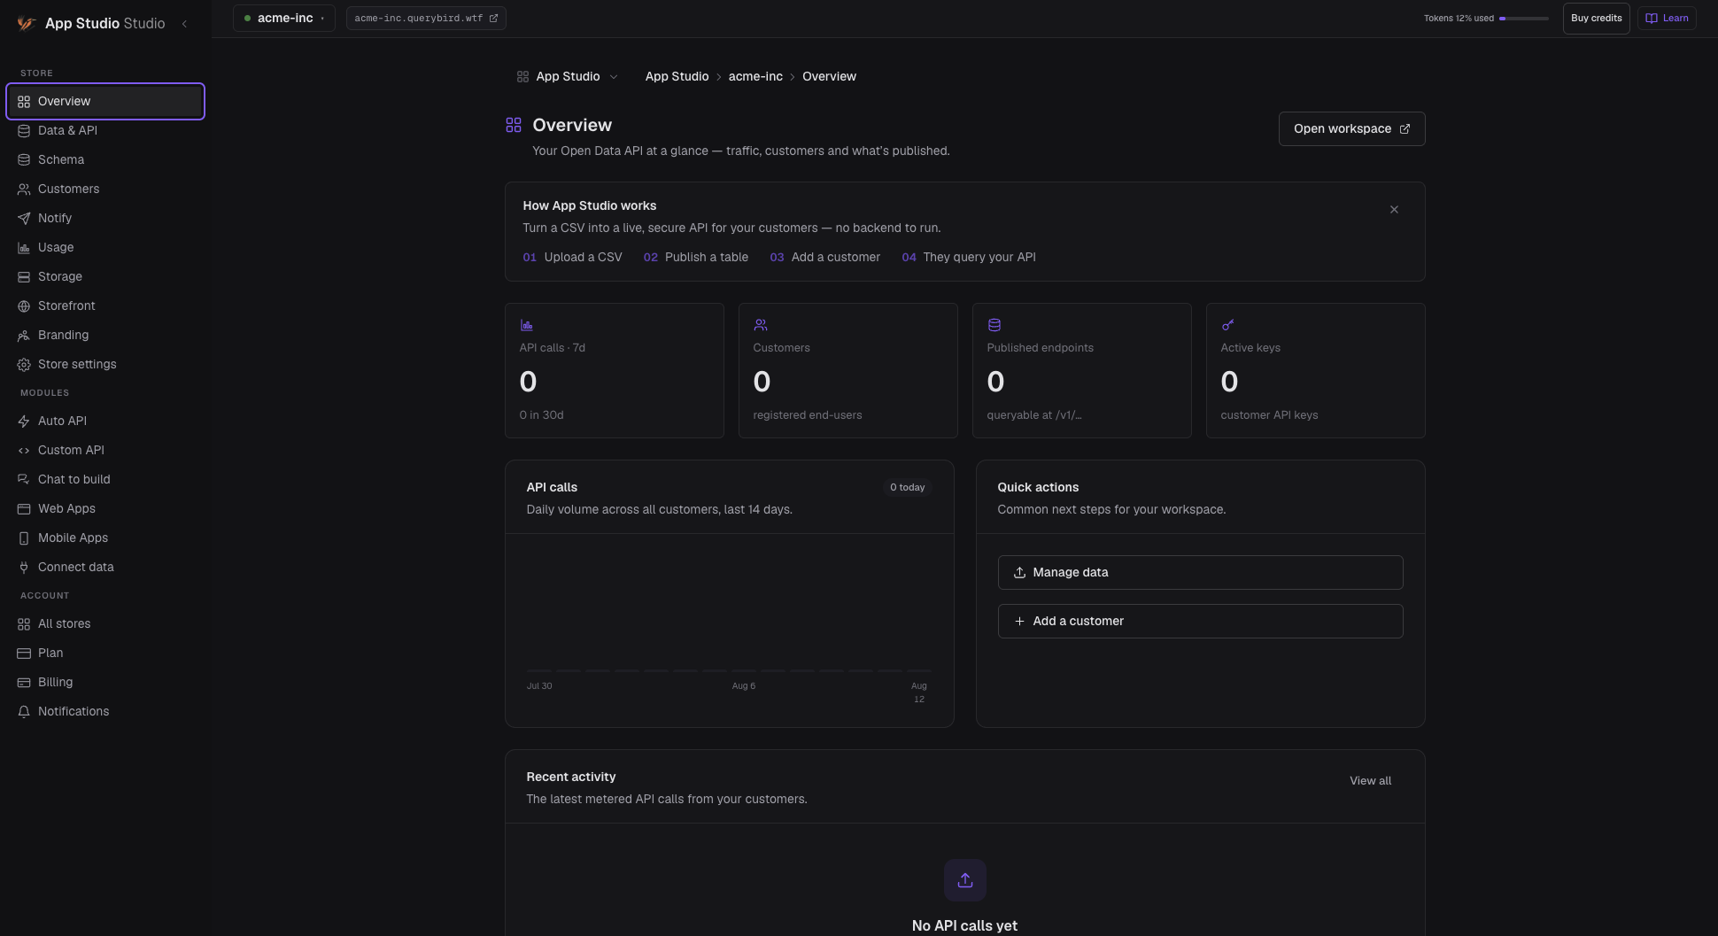Click the Billing card icon in sidebar
The image size is (1718, 936).
tap(24, 682)
